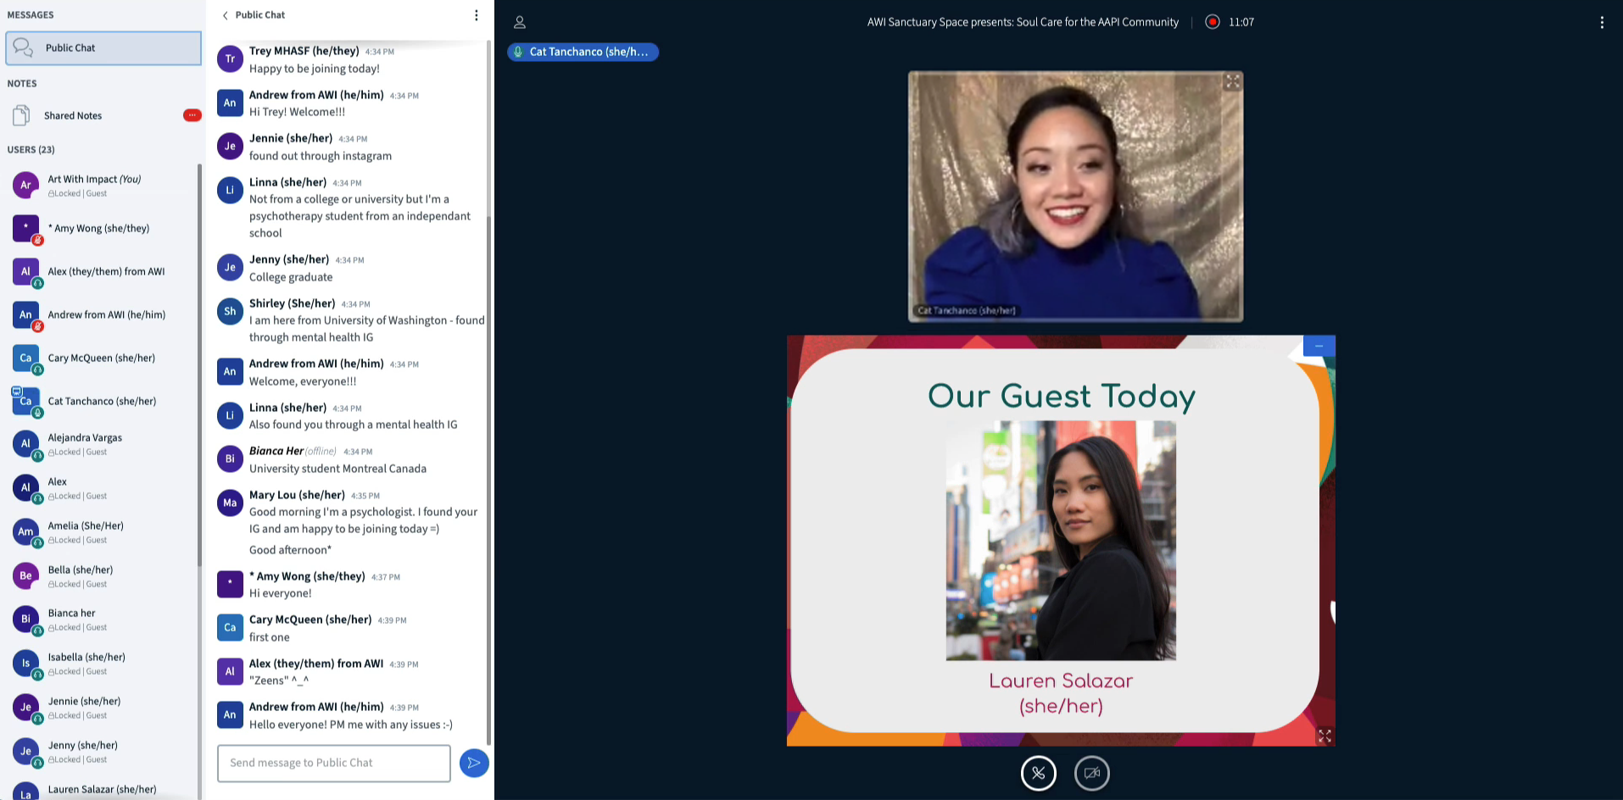Screen dimensions: 1623x800
Task: Click the chat messages scrollbar
Action: [488, 479]
